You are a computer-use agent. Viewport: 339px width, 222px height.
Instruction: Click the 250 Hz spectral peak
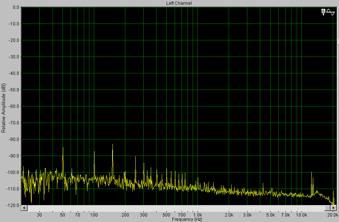pyautogui.click(x=135, y=170)
